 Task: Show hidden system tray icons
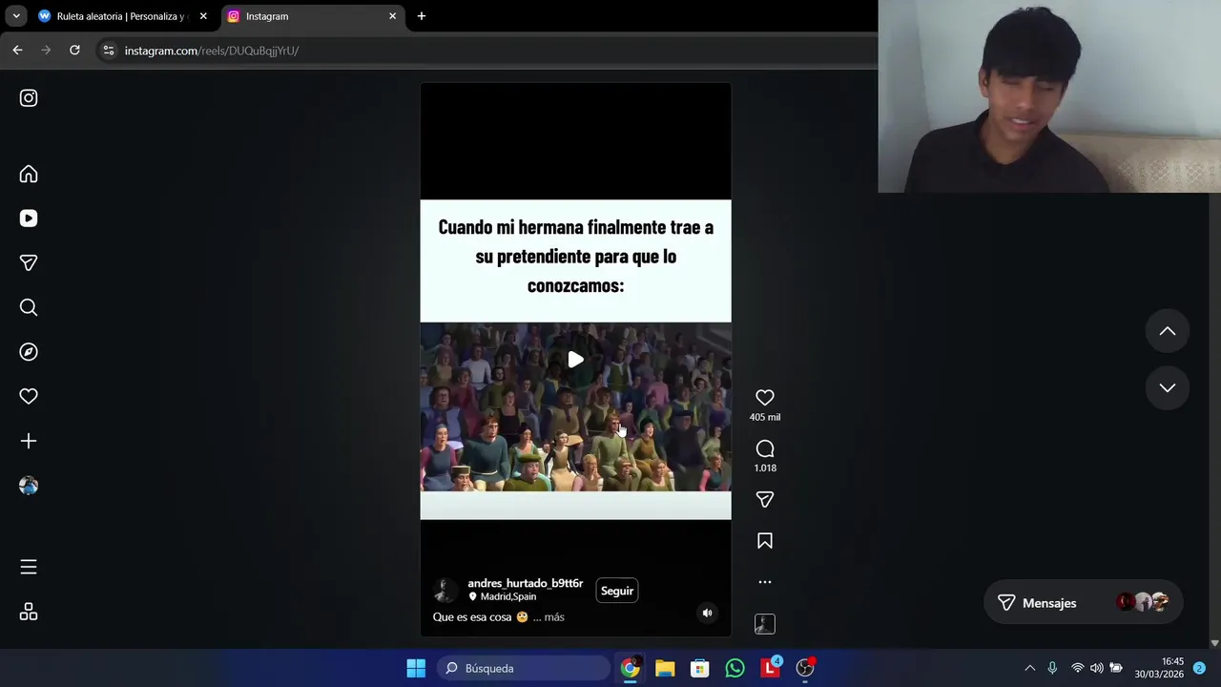1029,668
